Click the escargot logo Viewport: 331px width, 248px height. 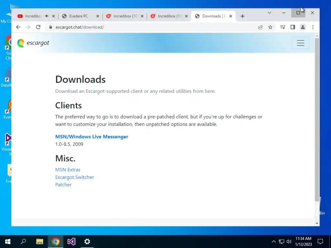pos(33,43)
